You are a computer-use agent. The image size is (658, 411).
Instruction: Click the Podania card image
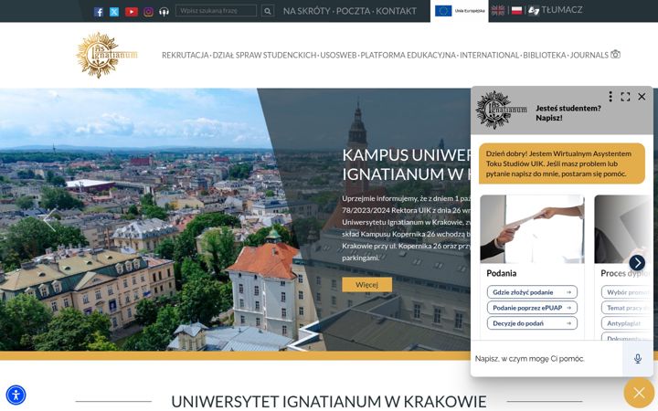tap(532, 229)
